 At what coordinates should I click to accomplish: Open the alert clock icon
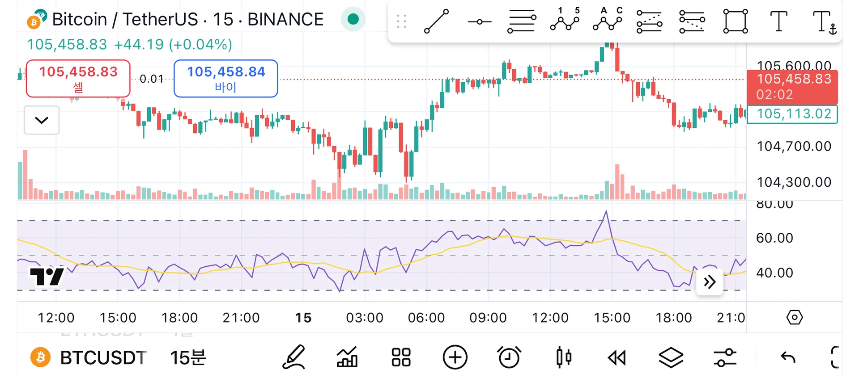[509, 357]
